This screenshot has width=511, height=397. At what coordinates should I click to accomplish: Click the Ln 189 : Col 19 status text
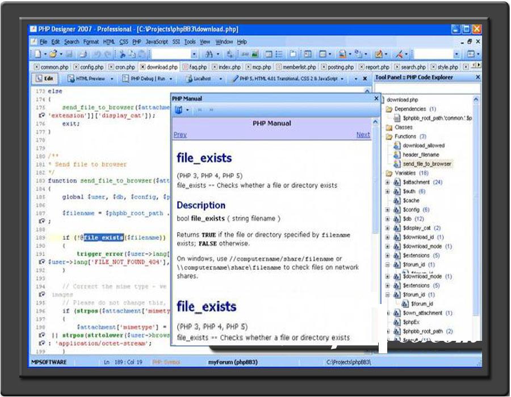click(123, 362)
